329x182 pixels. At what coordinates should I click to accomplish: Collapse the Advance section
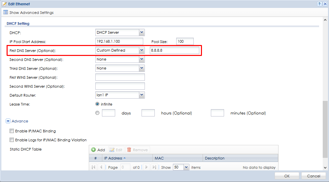8,121
